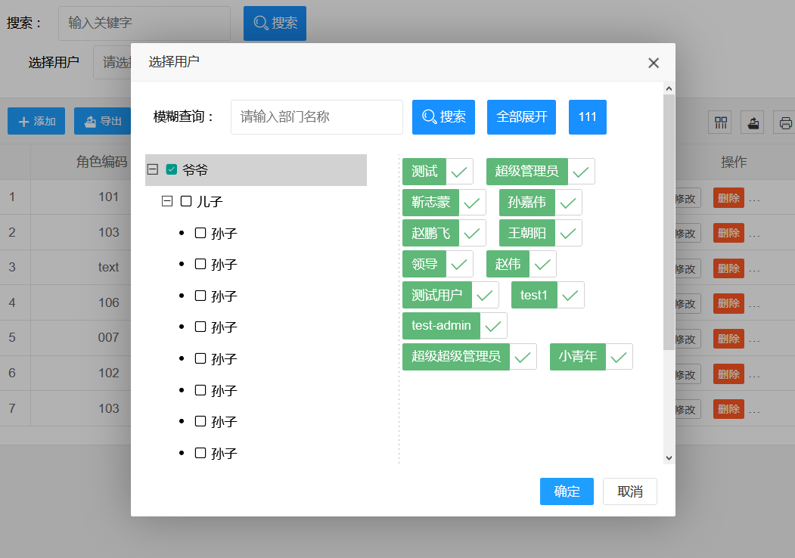Open the column settings grid icon
Screen dimensions: 795x558
(719, 122)
